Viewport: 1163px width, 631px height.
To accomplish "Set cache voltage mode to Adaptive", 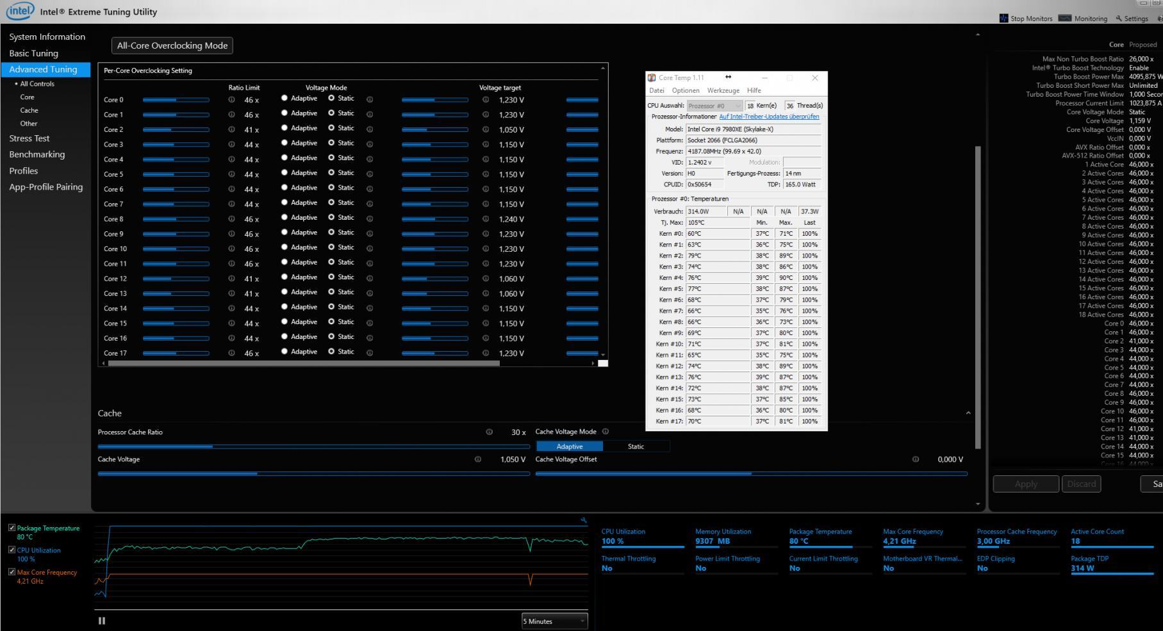I will [x=570, y=447].
